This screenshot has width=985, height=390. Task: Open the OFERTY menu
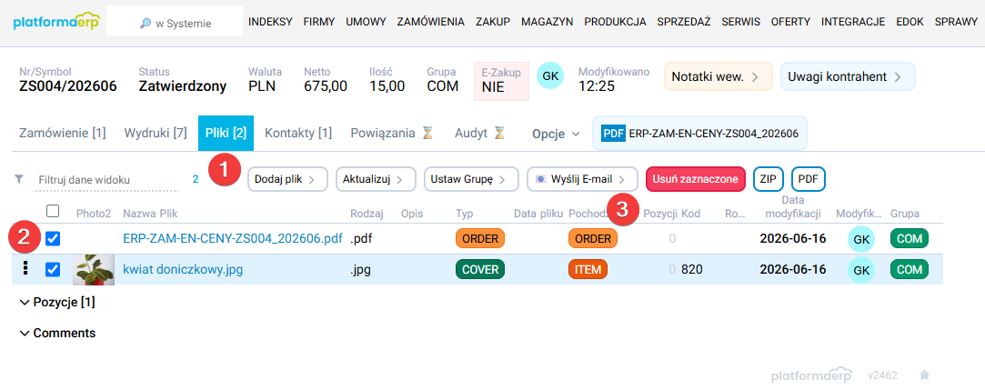tap(791, 22)
